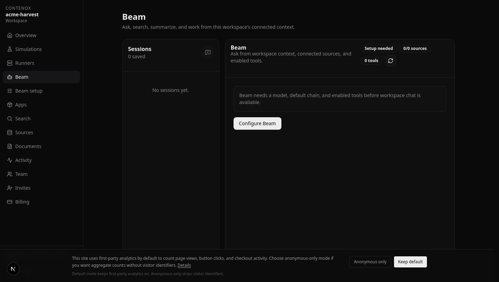Choose Anonymous only analytics mode
The image size is (499, 282).
pyautogui.click(x=370, y=262)
